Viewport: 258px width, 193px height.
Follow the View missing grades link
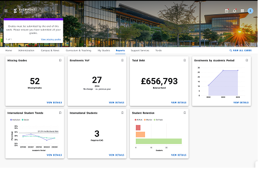pos(51,40)
